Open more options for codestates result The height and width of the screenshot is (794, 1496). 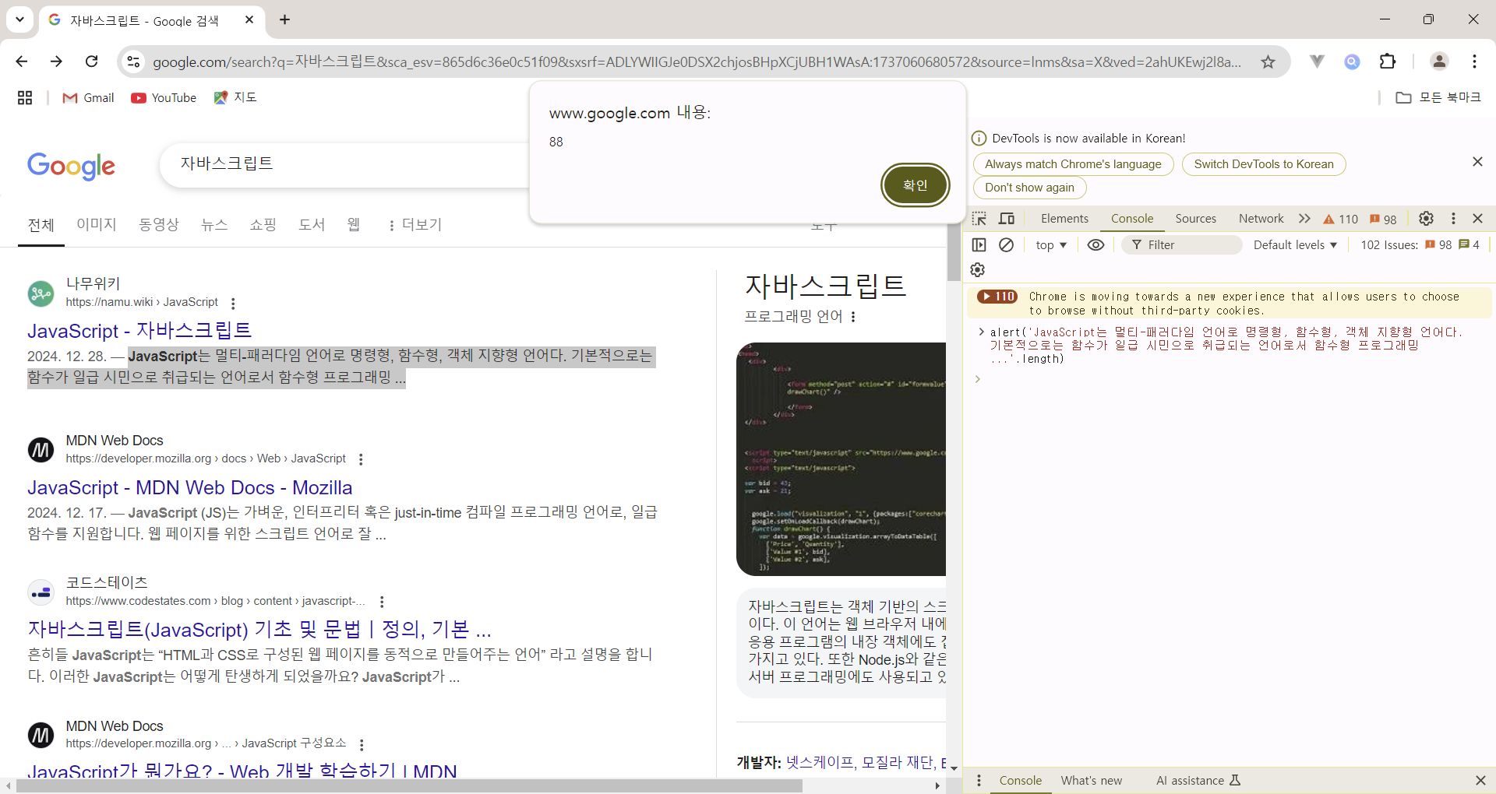click(x=382, y=602)
